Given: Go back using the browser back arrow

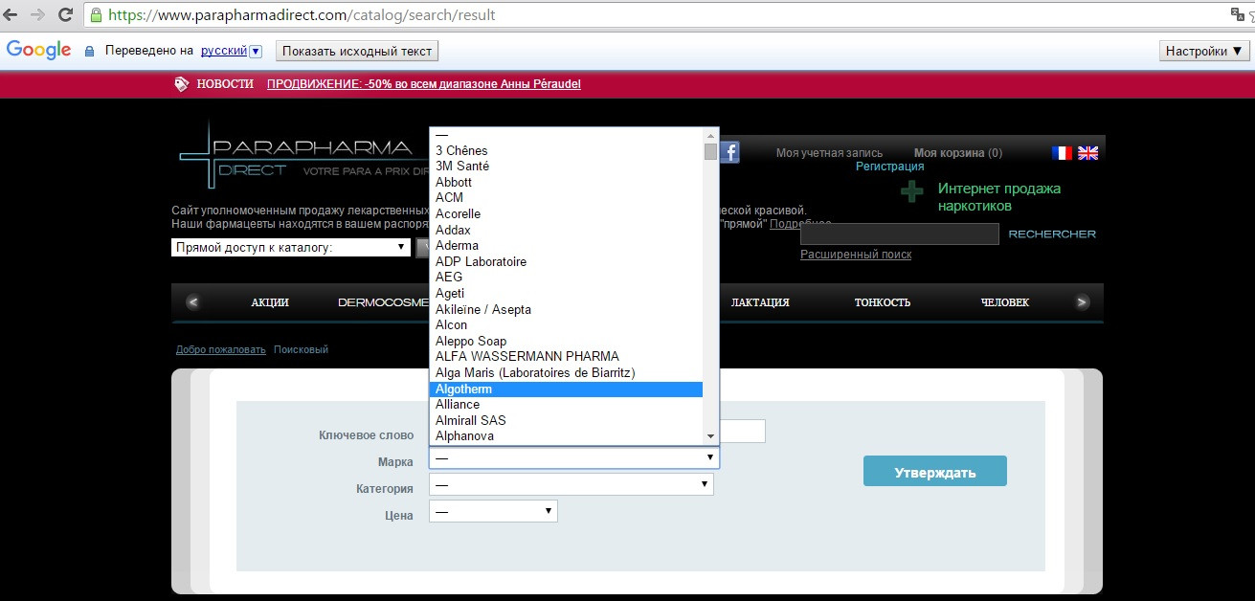Looking at the screenshot, I should (11, 15).
